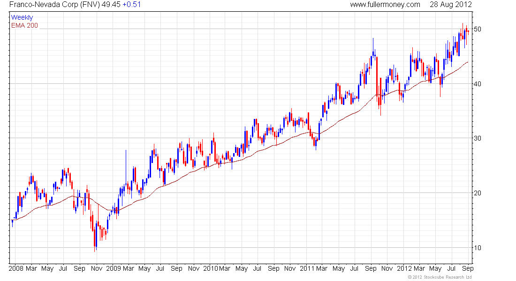
Task: Click the 2008 year label on time axis
Action: tap(16, 268)
